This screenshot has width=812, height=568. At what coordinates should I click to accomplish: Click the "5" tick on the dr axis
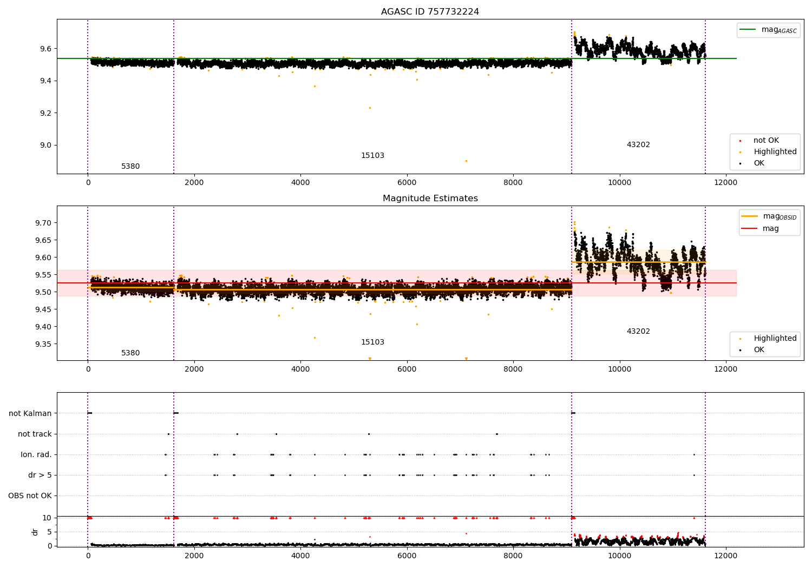(50, 532)
